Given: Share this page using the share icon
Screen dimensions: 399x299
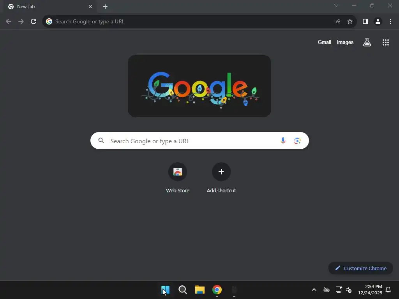Looking at the screenshot, I should click(337, 21).
